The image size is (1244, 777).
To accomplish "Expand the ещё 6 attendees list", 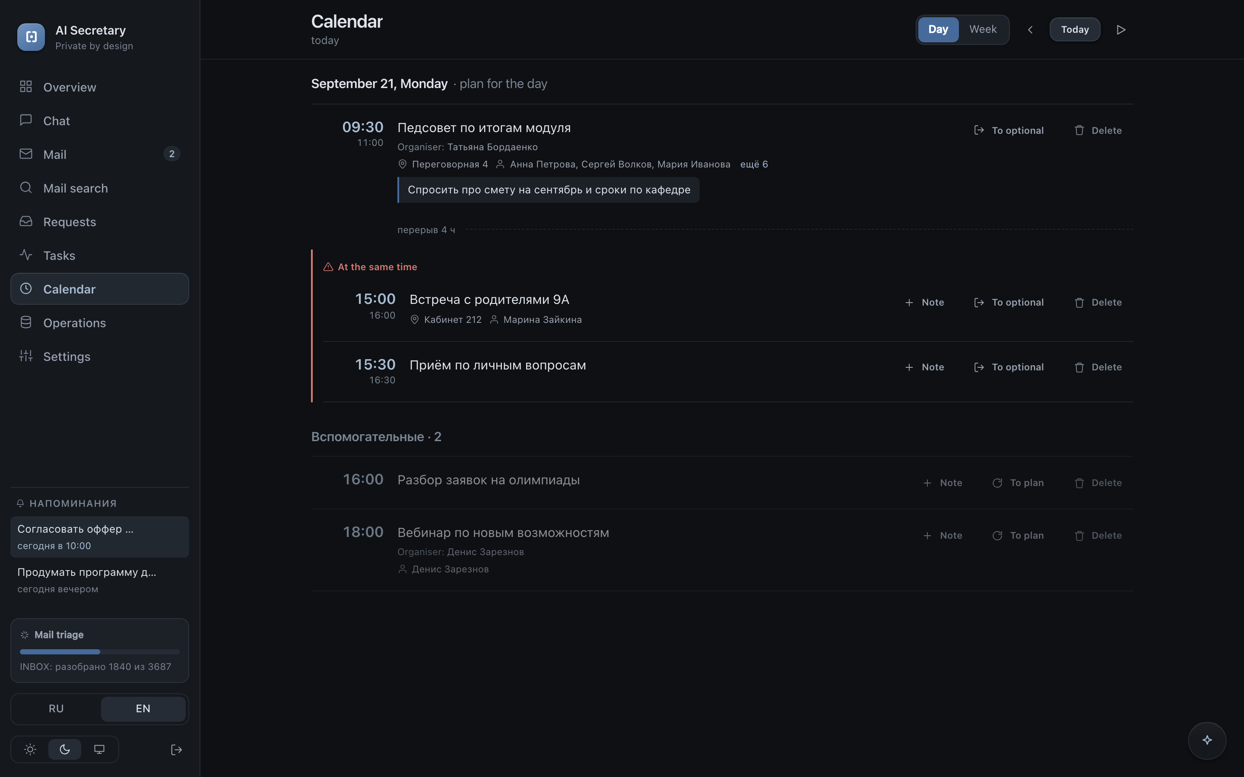I will coord(754,164).
